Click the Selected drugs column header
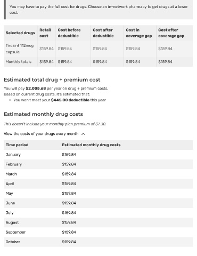The height and width of the screenshot is (256, 197). tap(20, 33)
